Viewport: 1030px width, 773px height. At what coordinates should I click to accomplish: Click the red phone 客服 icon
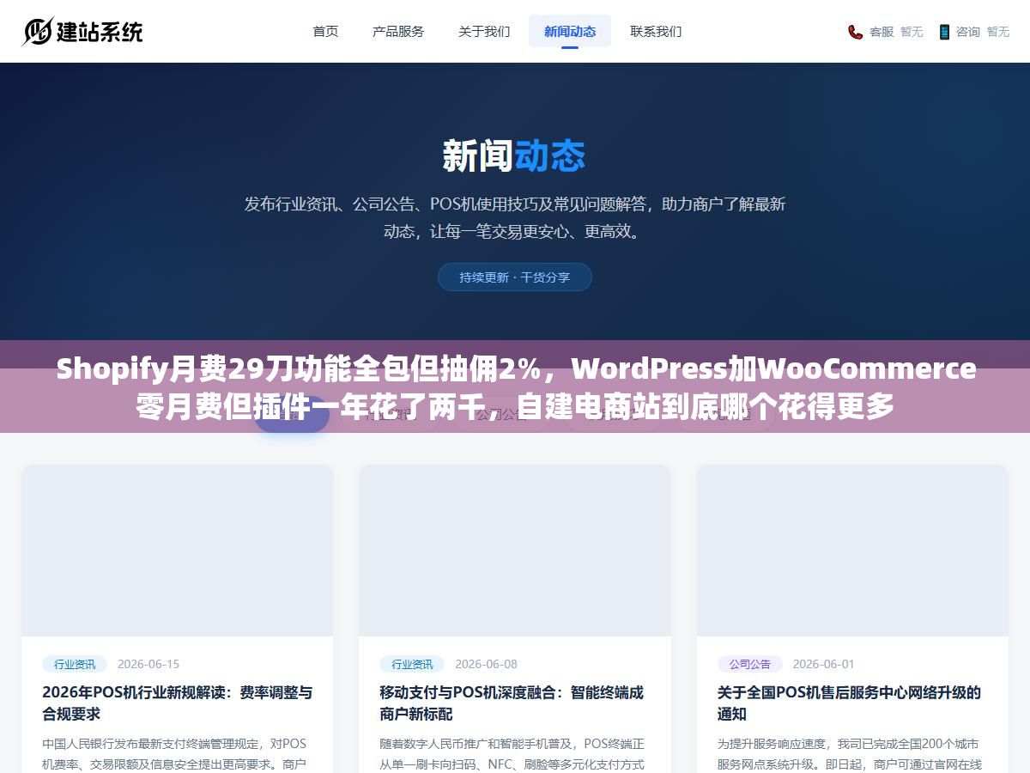point(855,32)
